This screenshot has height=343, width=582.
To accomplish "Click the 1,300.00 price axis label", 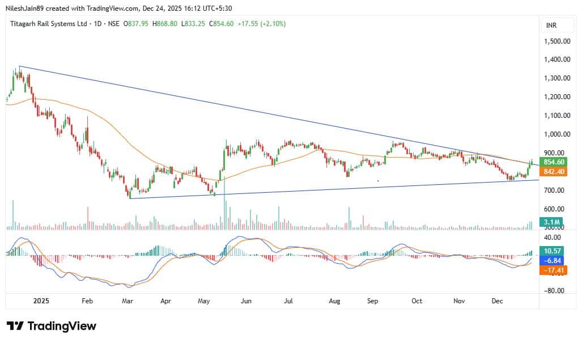I will 557,78.
